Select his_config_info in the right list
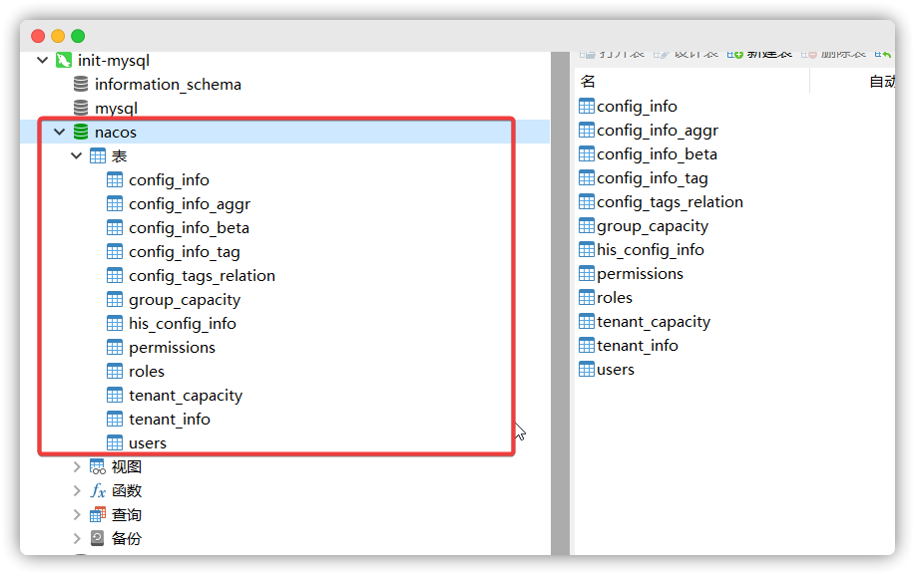The width and height of the screenshot is (915, 575). tap(650, 249)
